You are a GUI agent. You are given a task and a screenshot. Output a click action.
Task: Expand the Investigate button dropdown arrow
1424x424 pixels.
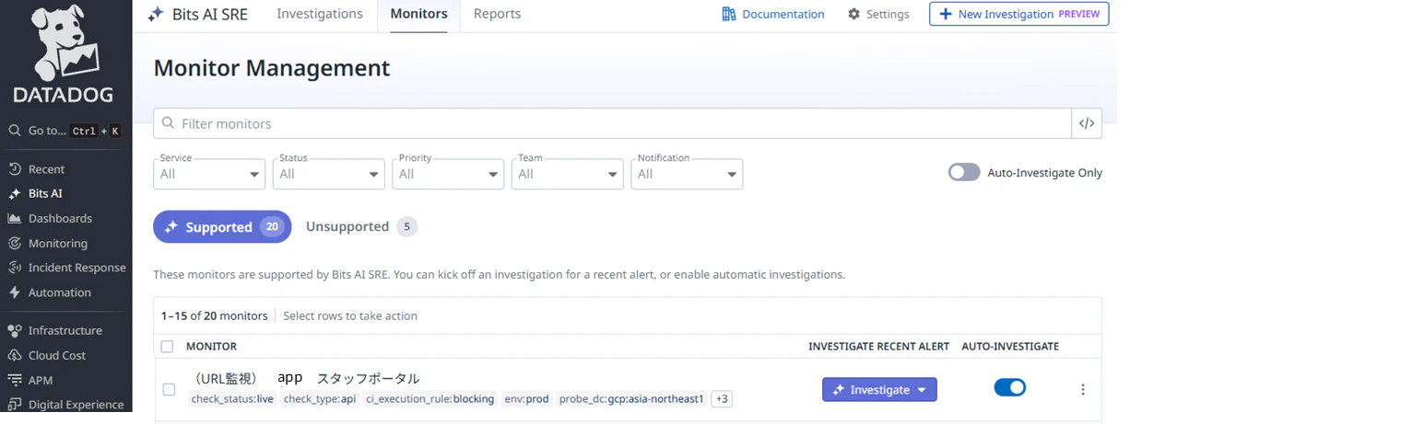(x=921, y=390)
